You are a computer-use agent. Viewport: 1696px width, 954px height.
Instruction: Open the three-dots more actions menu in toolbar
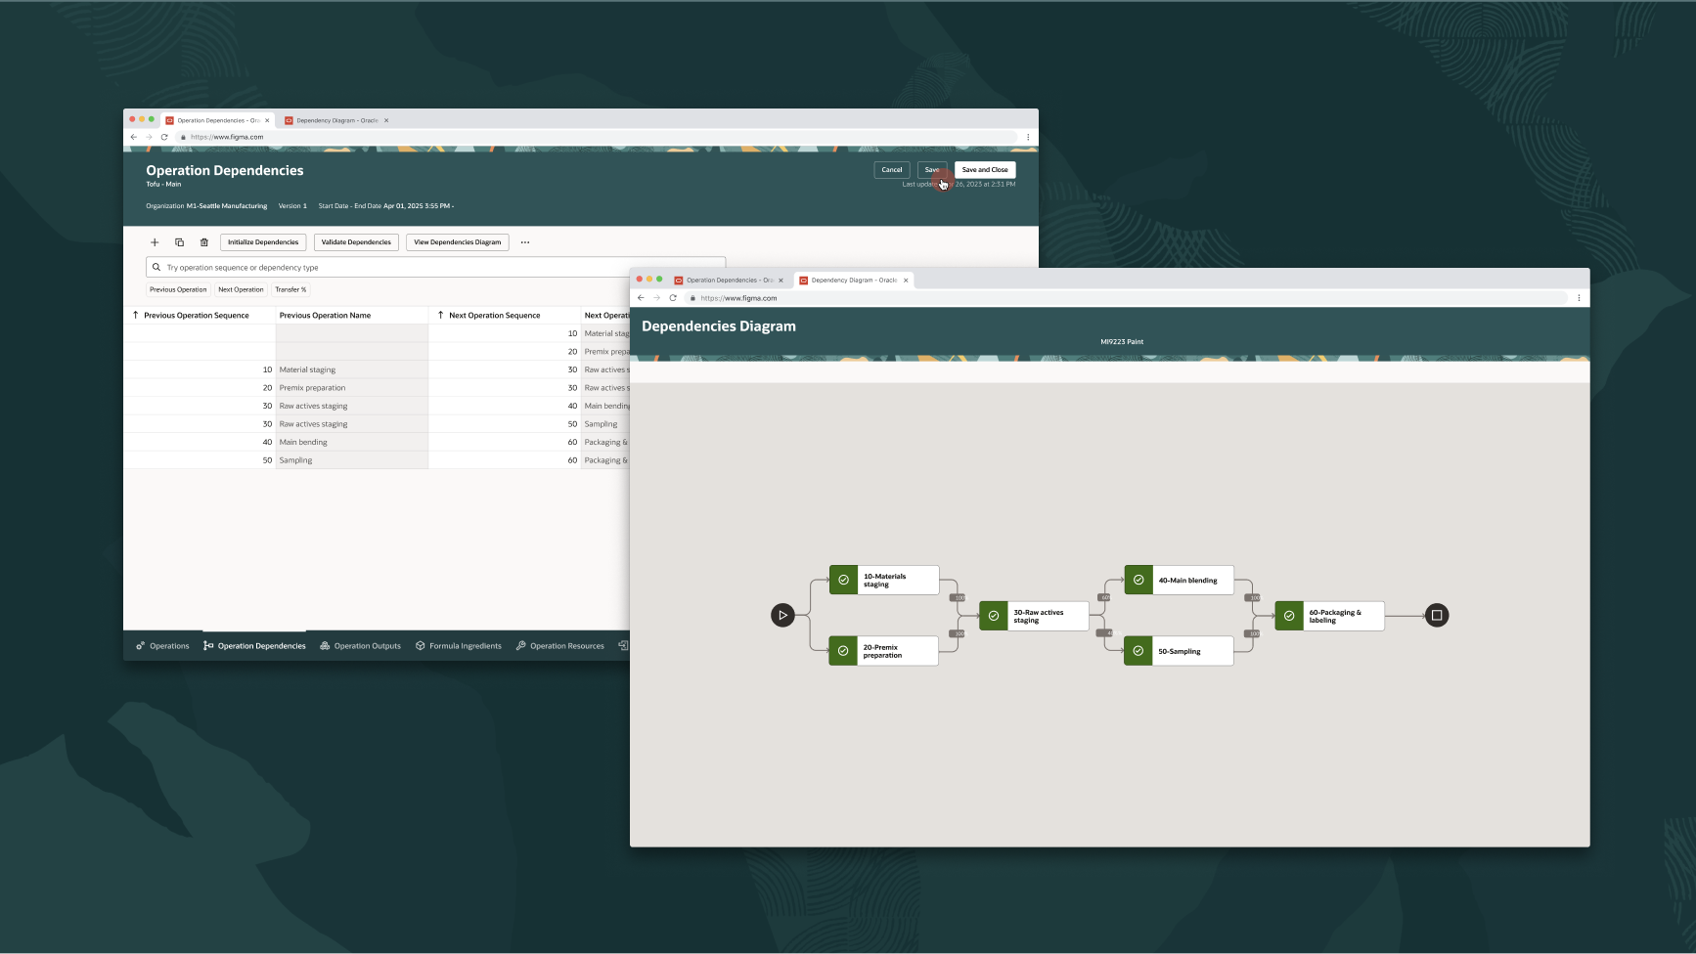click(525, 242)
